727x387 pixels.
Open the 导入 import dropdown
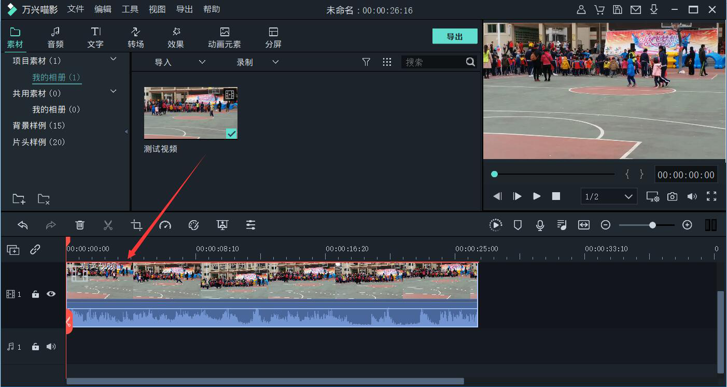click(x=179, y=62)
